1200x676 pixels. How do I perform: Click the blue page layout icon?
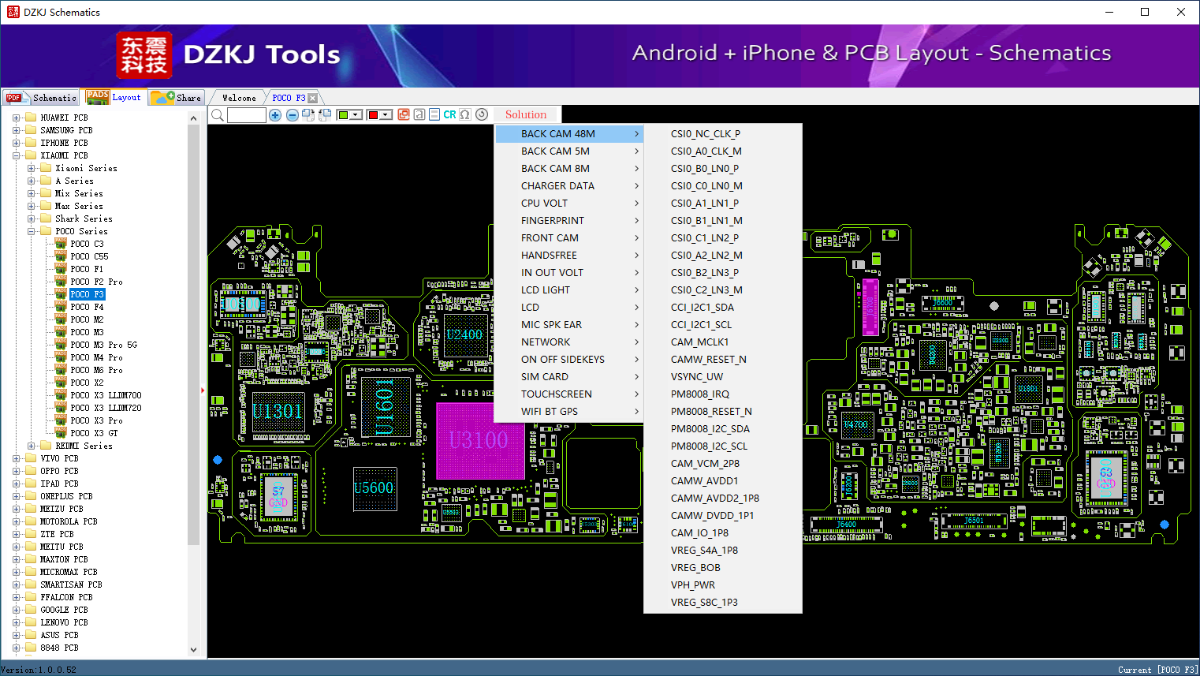(434, 114)
